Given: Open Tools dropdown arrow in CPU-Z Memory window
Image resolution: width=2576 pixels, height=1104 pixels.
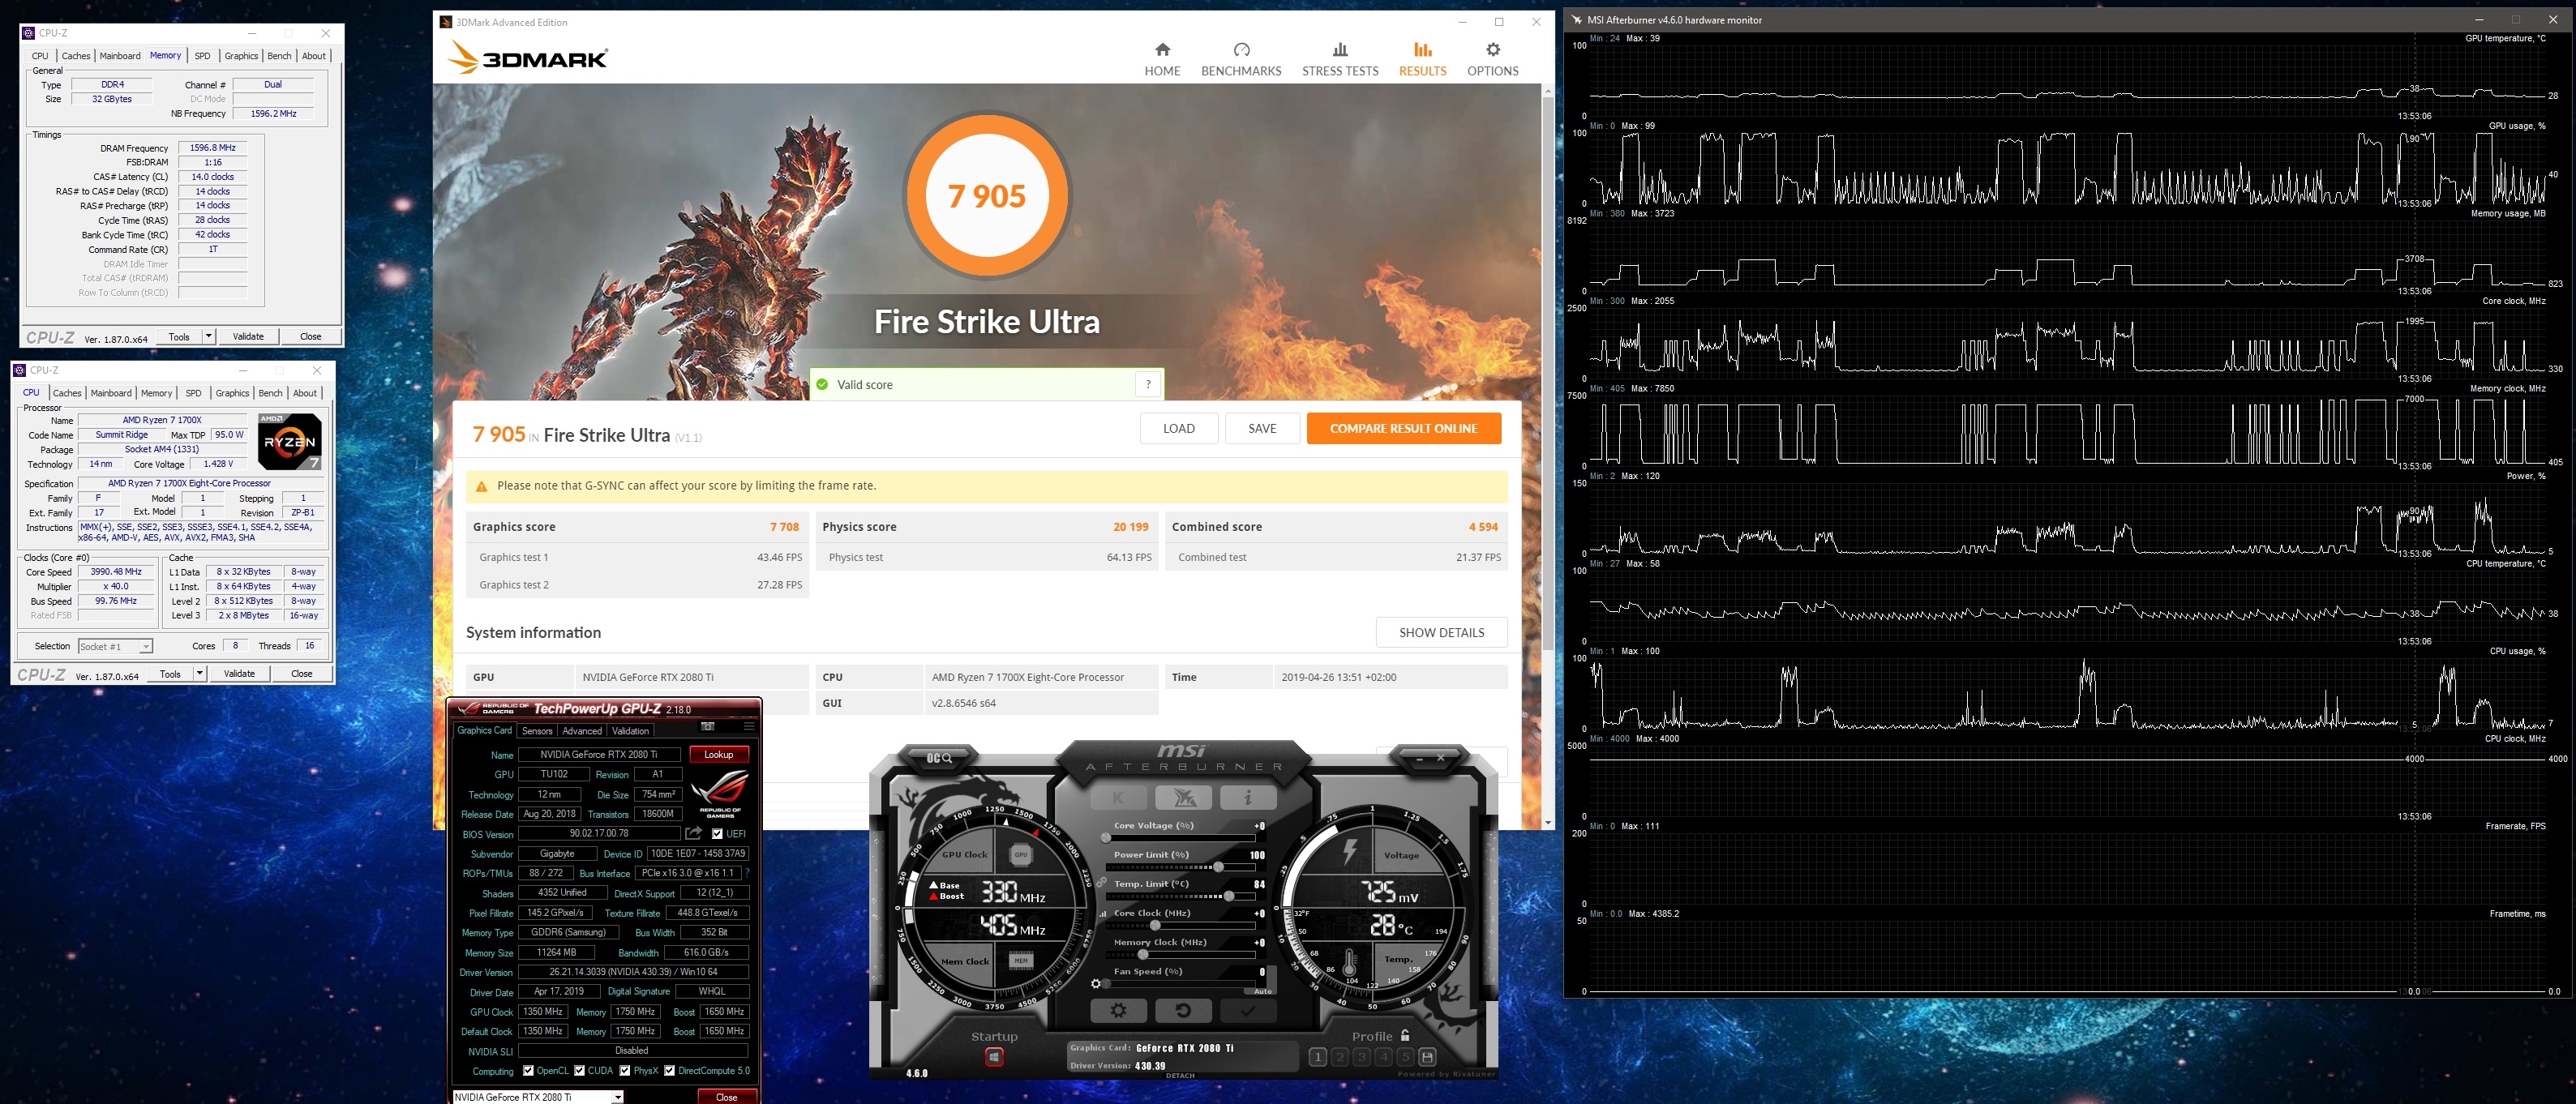Looking at the screenshot, I should coord(208,336).
